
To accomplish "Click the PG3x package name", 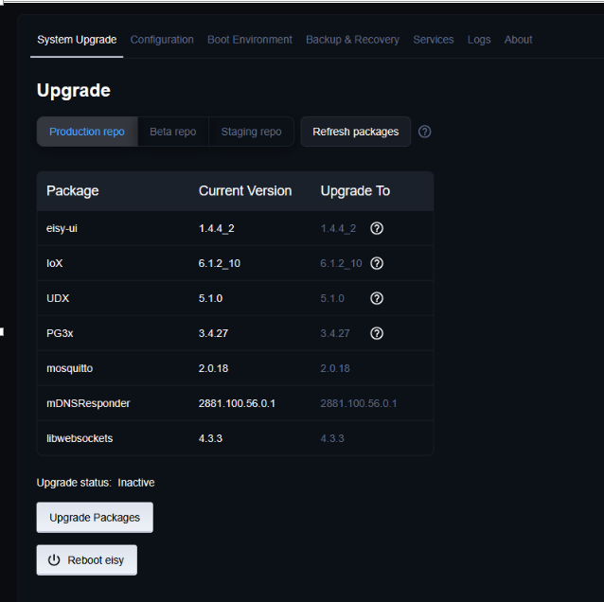I will [x=60, y=333].
